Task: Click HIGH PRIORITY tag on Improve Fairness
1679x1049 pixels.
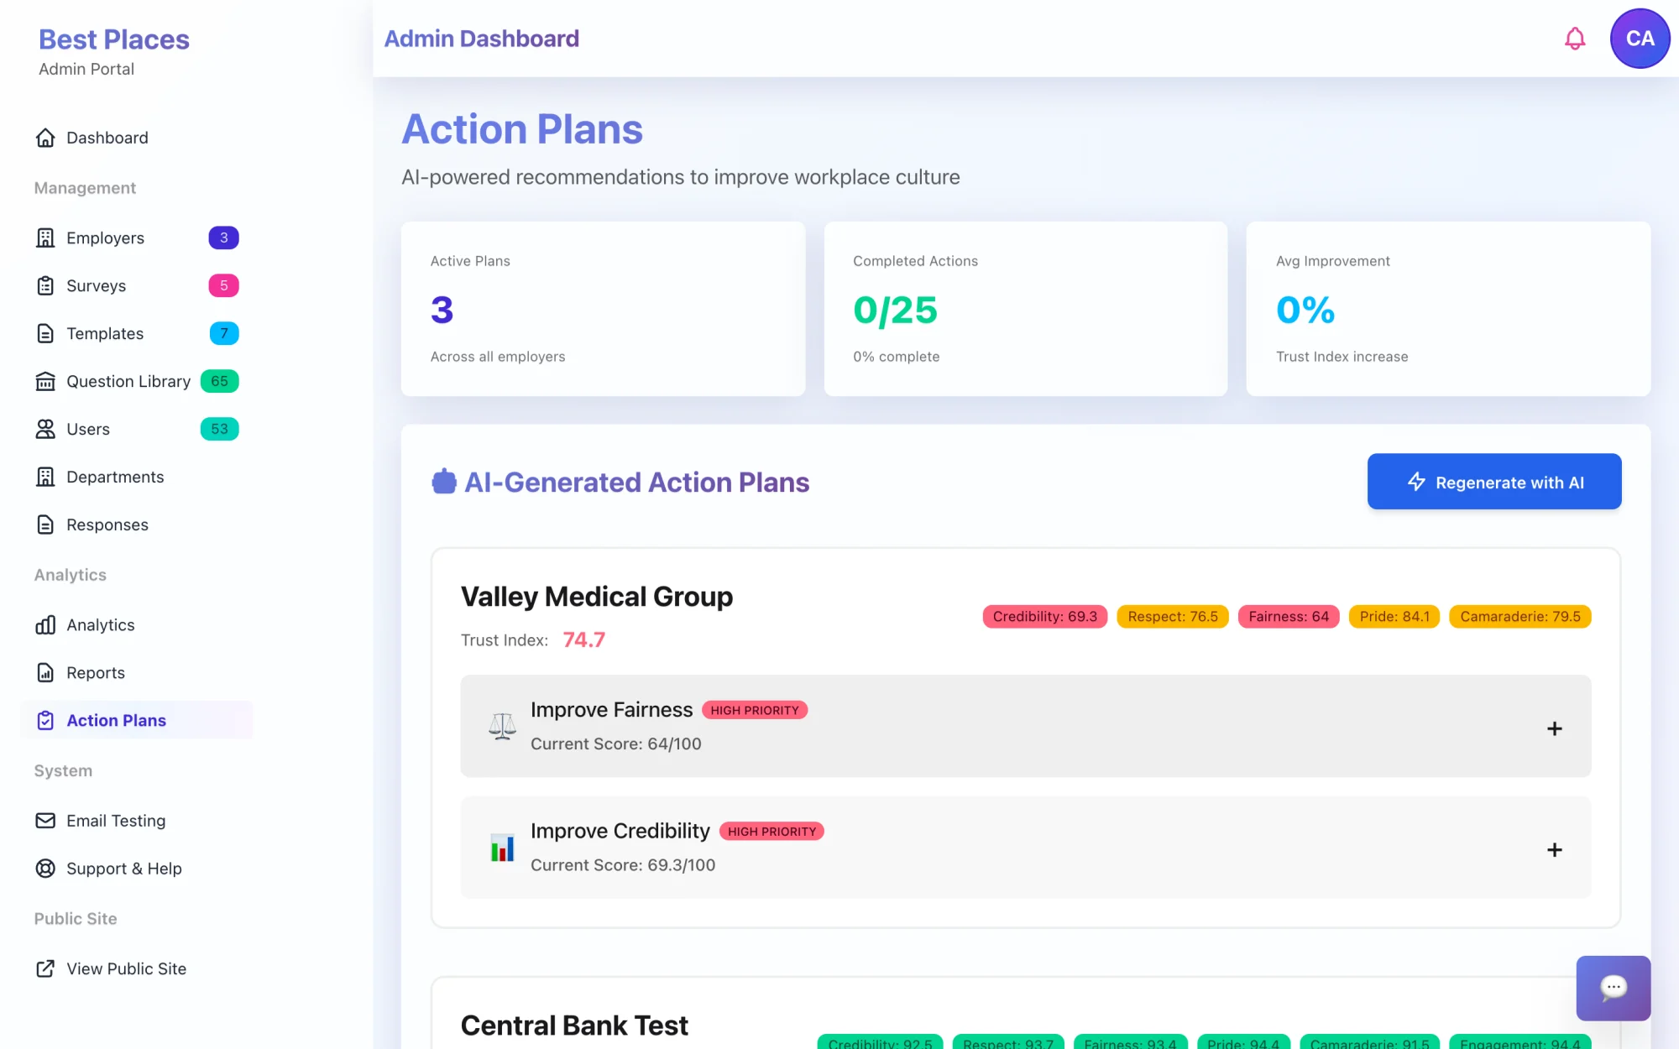Action: 755,711
